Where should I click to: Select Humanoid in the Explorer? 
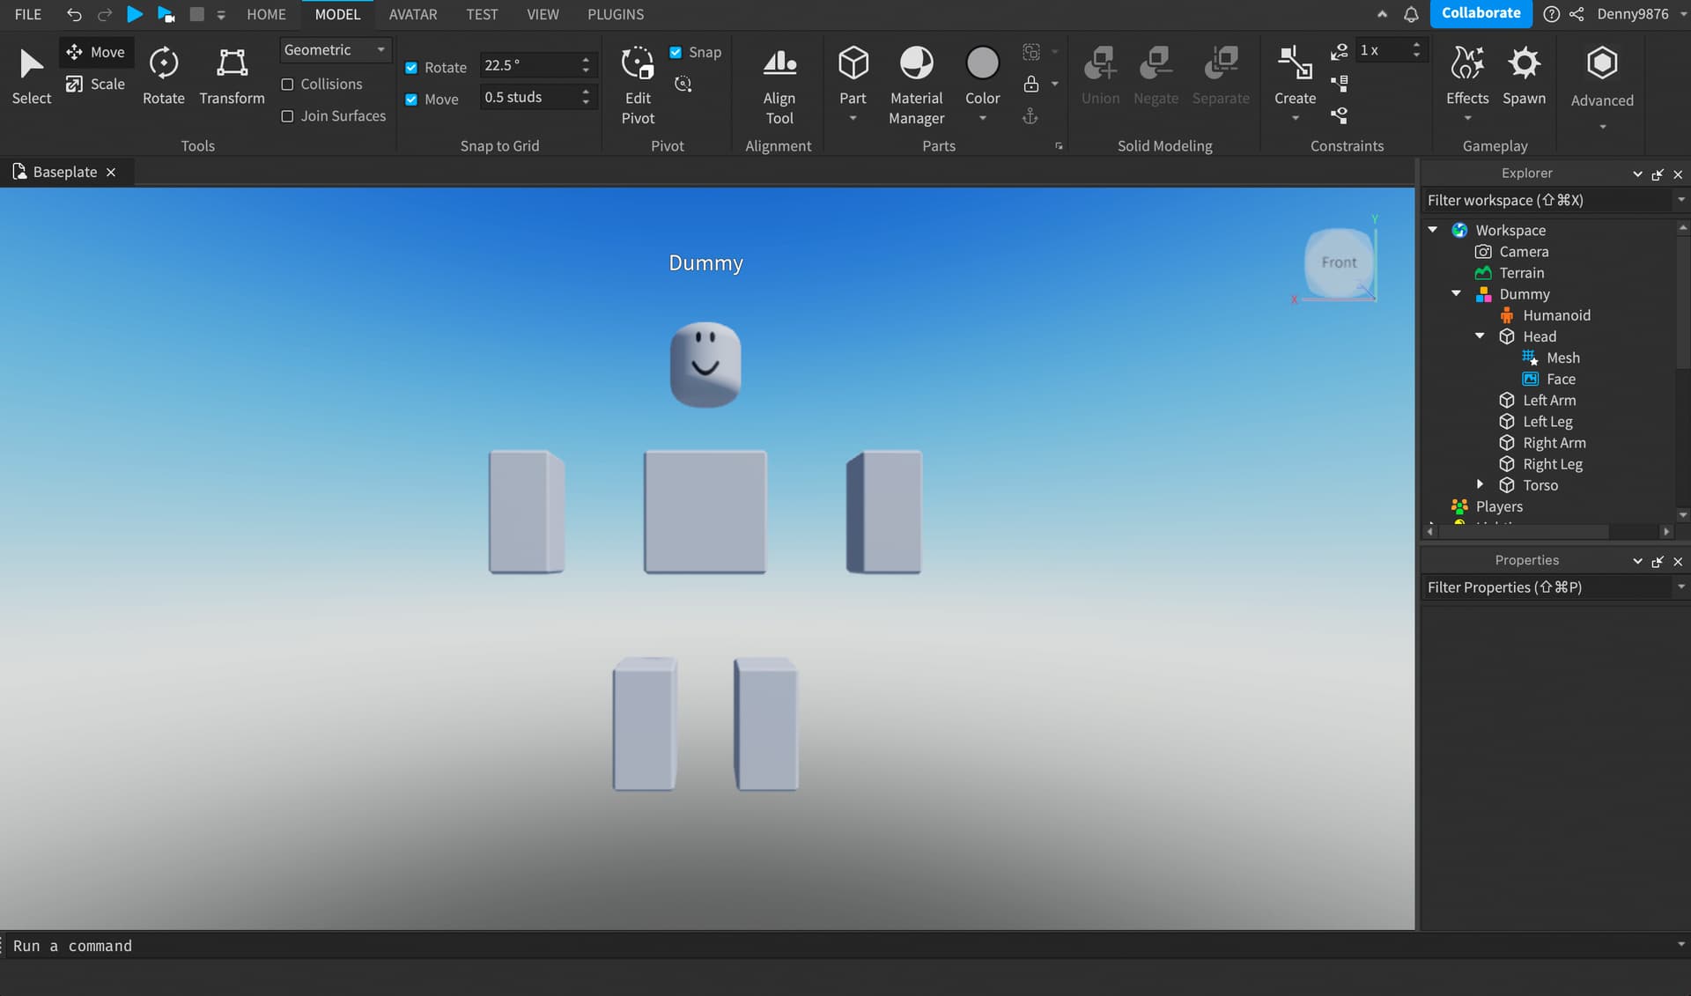point(1556,315)
